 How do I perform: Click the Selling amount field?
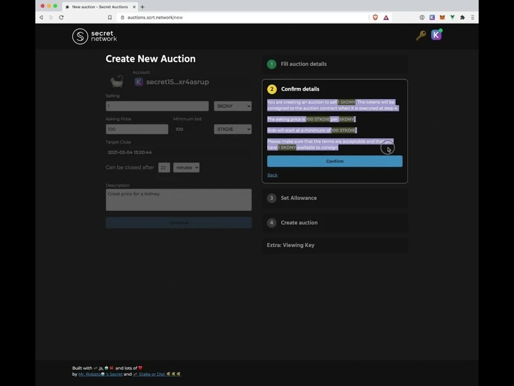pos(157,106)
